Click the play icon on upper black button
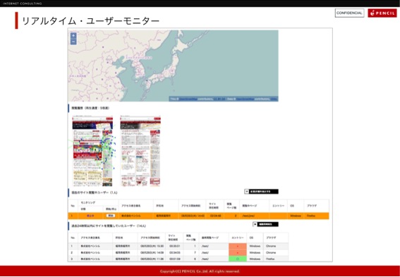 (247, 192)
